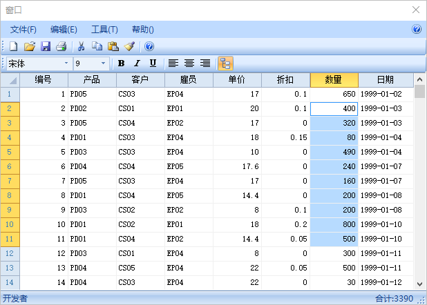Open the 编辑(E) menu

tap(64, 30)
